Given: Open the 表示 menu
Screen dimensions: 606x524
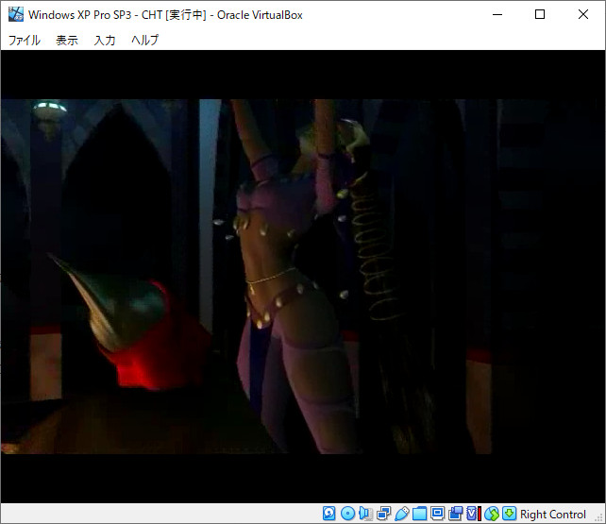Looking at the screenshot, I should pyautogui.click(x=67, y=40).
